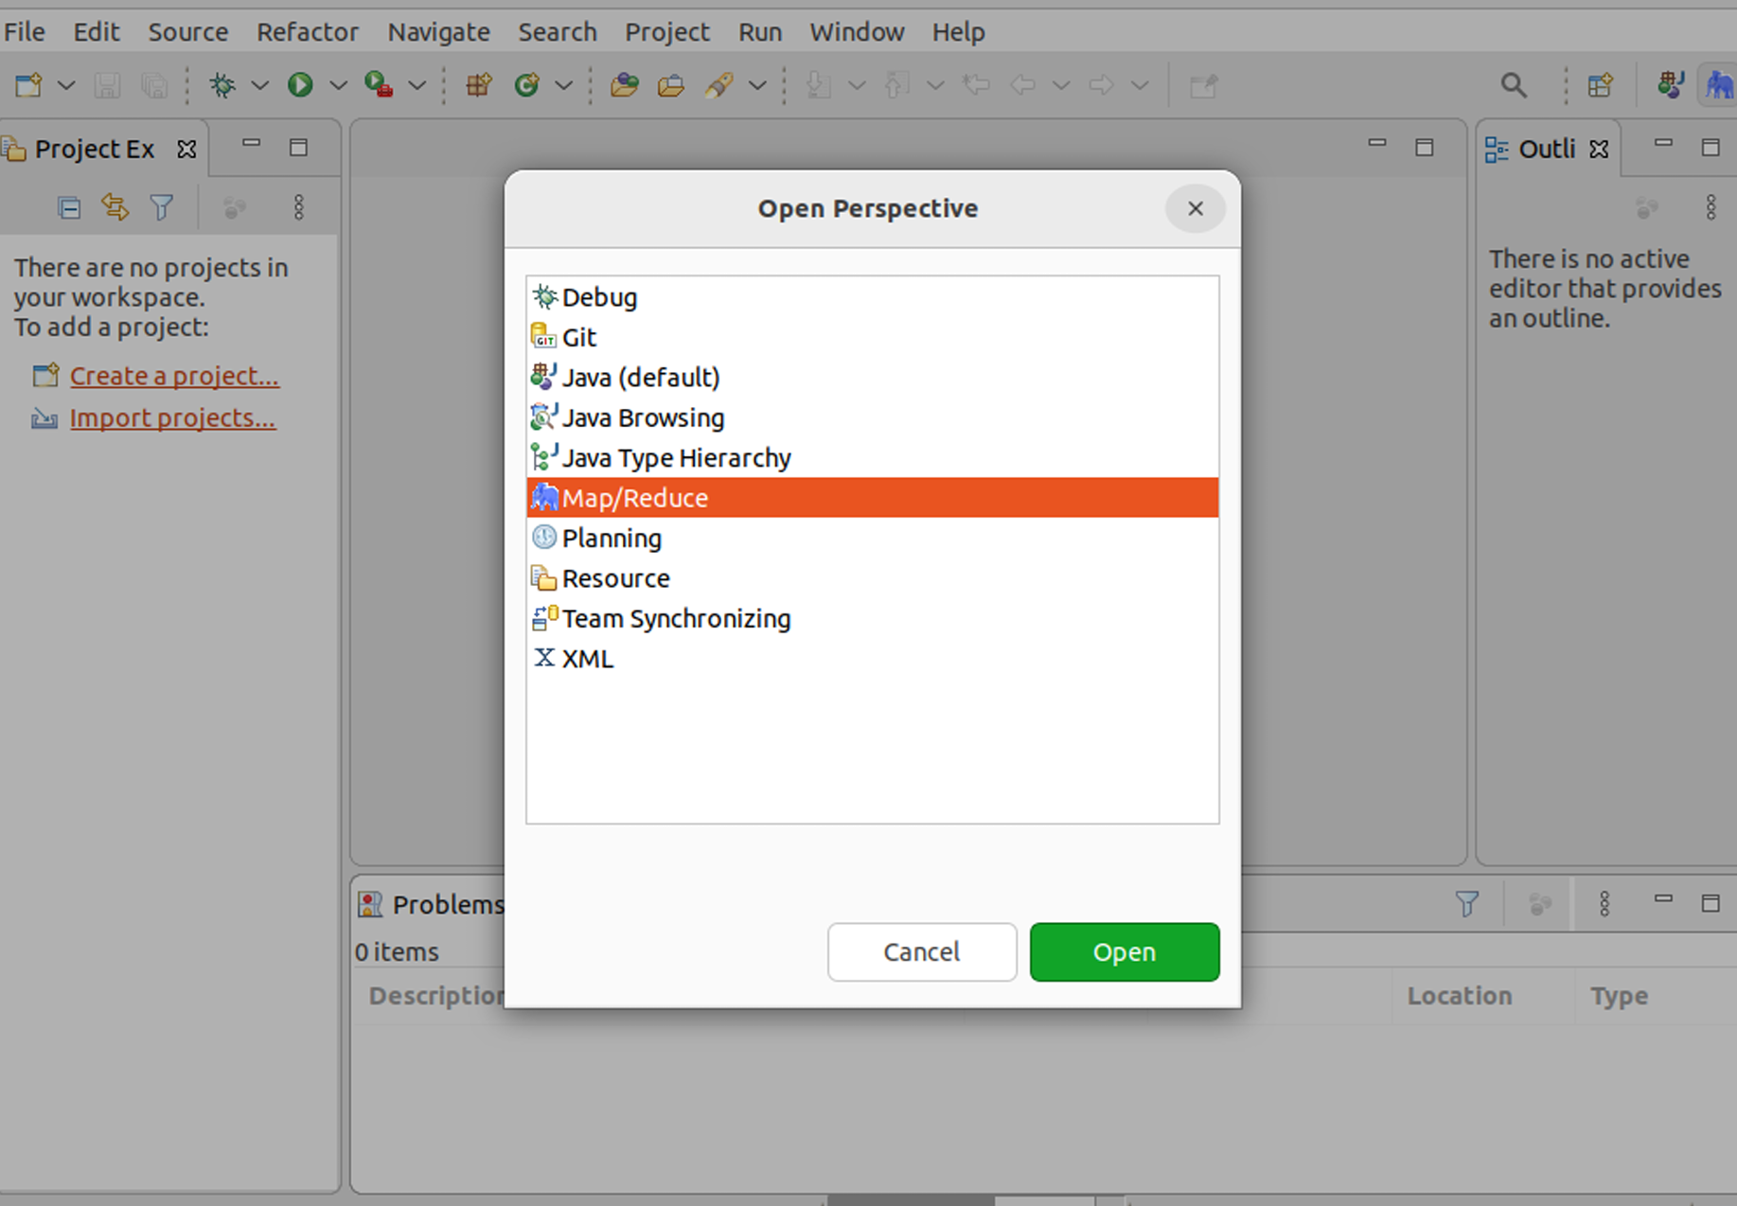
Task: Click the green Run button icon
Action: [300, 85]
